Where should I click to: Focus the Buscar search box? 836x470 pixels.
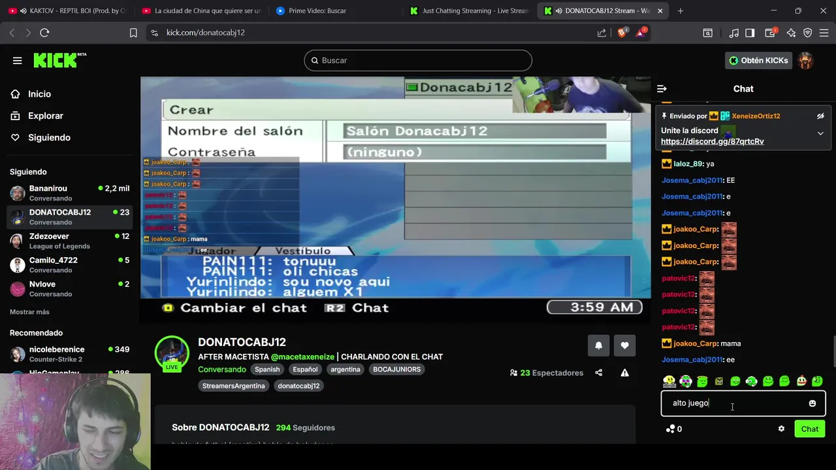pos(418,61)
